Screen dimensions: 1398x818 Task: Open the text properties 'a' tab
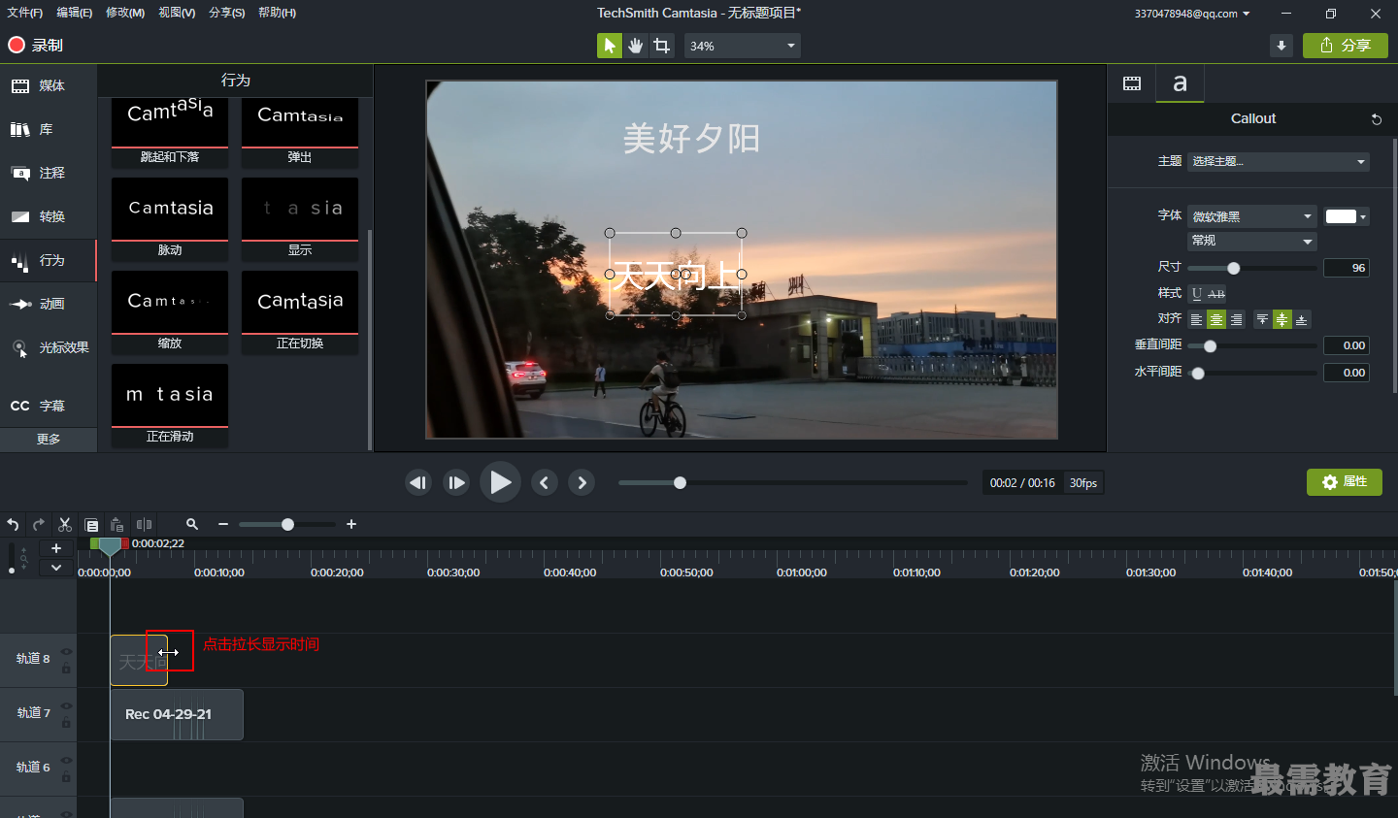coord(1180,83)
